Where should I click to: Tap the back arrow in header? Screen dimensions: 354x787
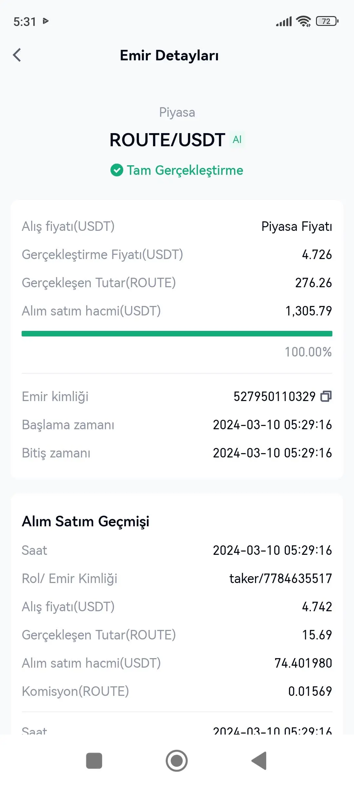click(x=17, y=55)
